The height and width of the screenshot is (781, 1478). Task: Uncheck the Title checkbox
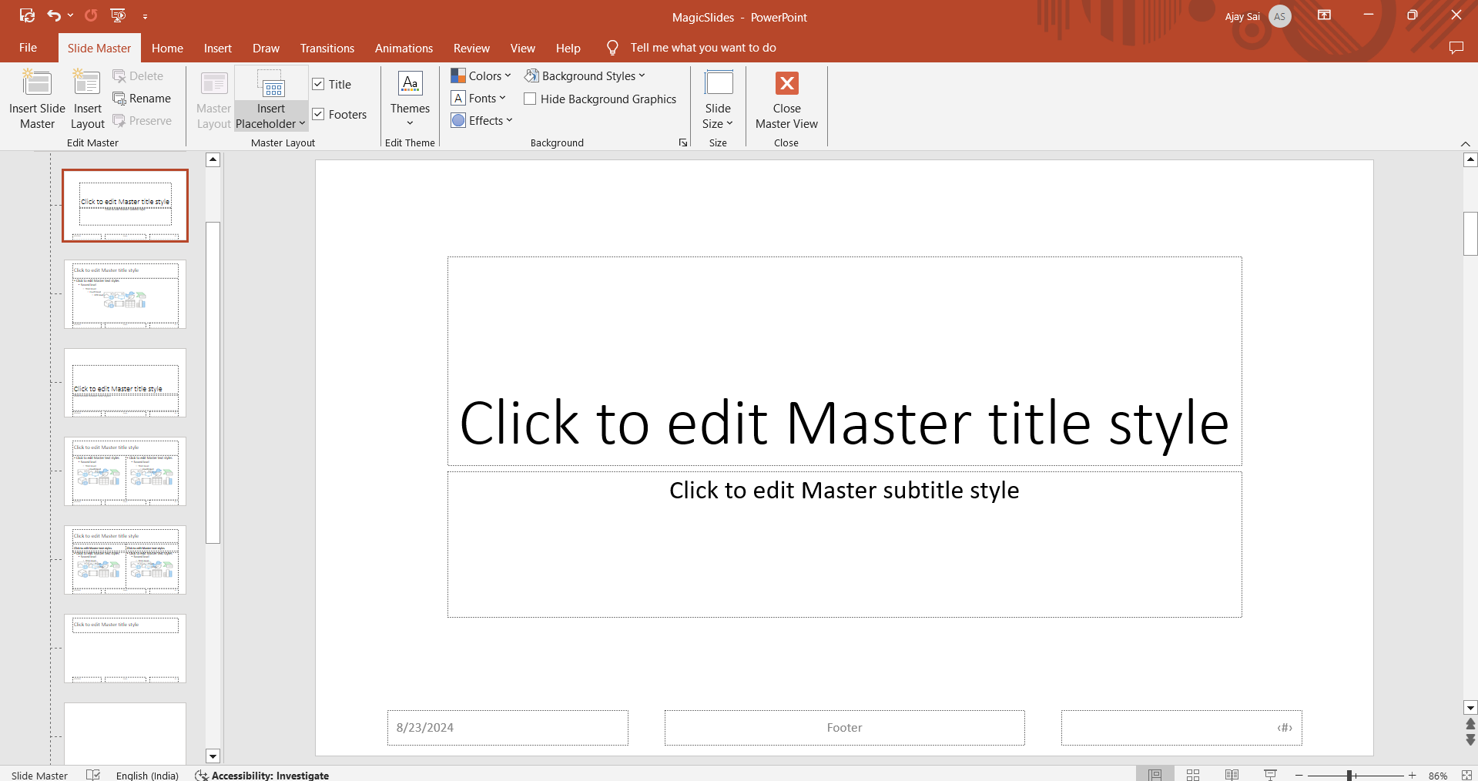pos(318,85)
